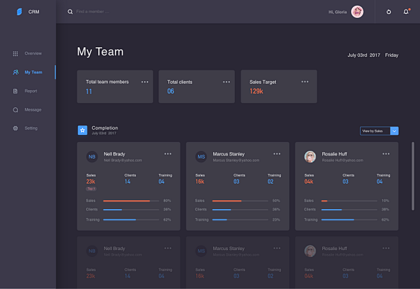
Task: Click the MS initials avatar in the first Marcus Stanley card
Action: coord(201,157)
